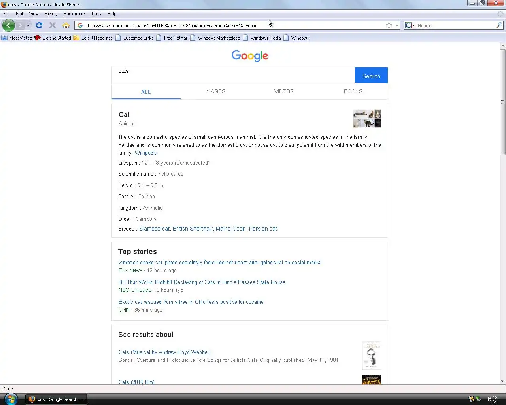Image resolution: width=506 pixels, height=405 pixels.
Task: Open the Windows Marketplace bookmark
Action: (215, 38)
